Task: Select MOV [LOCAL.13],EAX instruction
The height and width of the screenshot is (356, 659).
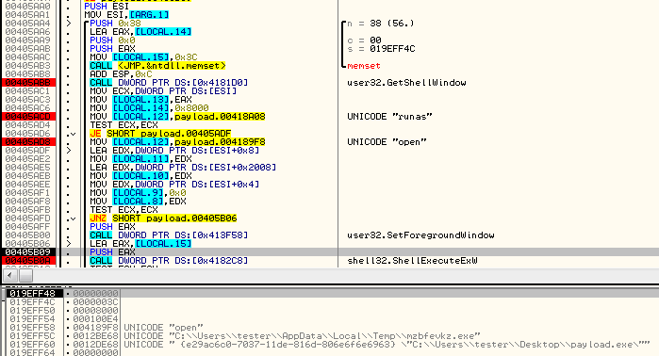Action: (x=140, y=100)
